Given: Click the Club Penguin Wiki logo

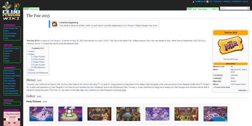Looking at the screenshot, I should click(11, 11).
